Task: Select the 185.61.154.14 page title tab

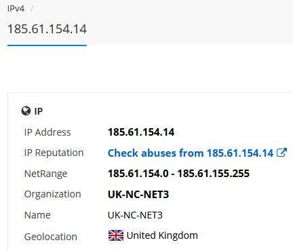Action: click(47, 29)
